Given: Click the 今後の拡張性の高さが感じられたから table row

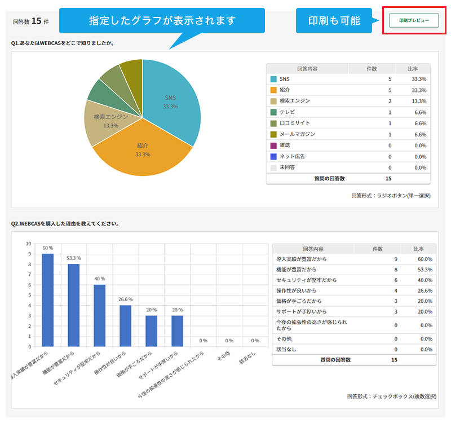Looking at the screenshot, I should coord(354,325).
